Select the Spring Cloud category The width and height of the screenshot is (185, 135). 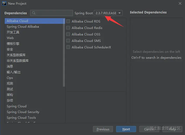pyautogui.click(x=17, y=106)
